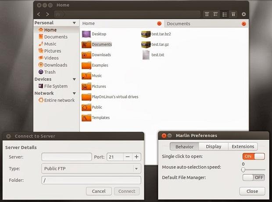The image size is (272, 202).
Task: Open the server Type dropdown
Action: coord(91,169)
